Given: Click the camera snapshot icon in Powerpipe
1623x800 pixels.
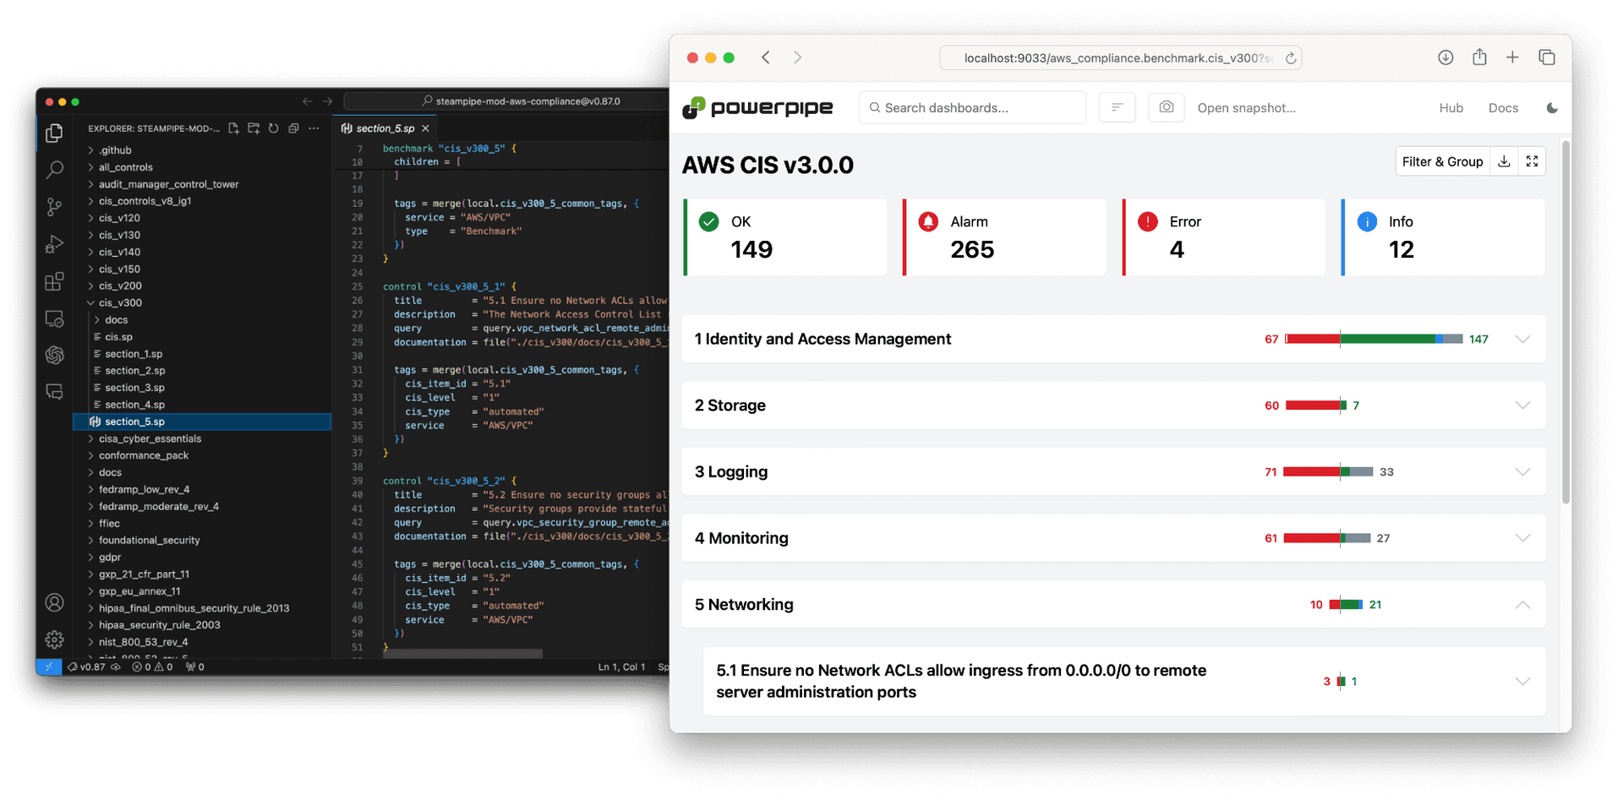Looking at the screenshot, I should pos(1166,107).
